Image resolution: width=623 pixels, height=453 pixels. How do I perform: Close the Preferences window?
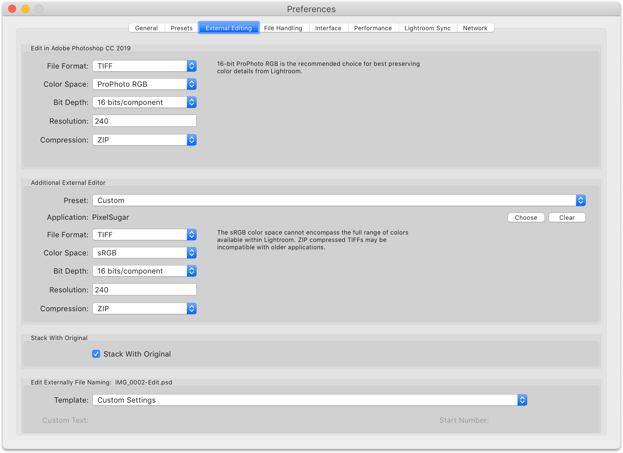[12, 9]
